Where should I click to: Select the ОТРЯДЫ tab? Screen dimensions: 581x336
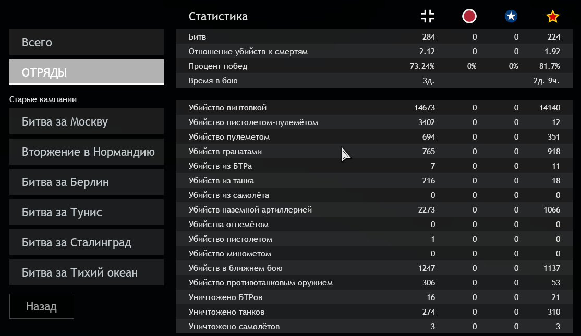point(87,72)
